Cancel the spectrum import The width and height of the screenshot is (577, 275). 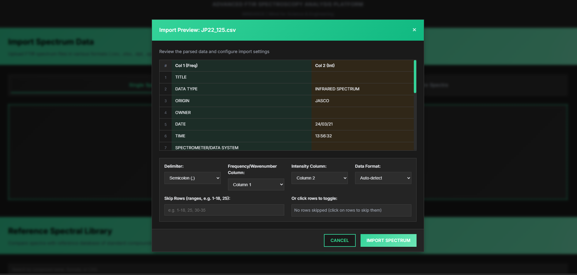coord(340,240)
